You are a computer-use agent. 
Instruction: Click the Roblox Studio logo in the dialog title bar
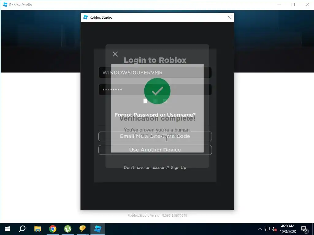tap(86, 17)
